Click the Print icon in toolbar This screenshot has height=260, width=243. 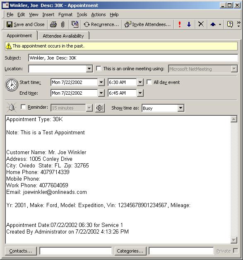53,24
